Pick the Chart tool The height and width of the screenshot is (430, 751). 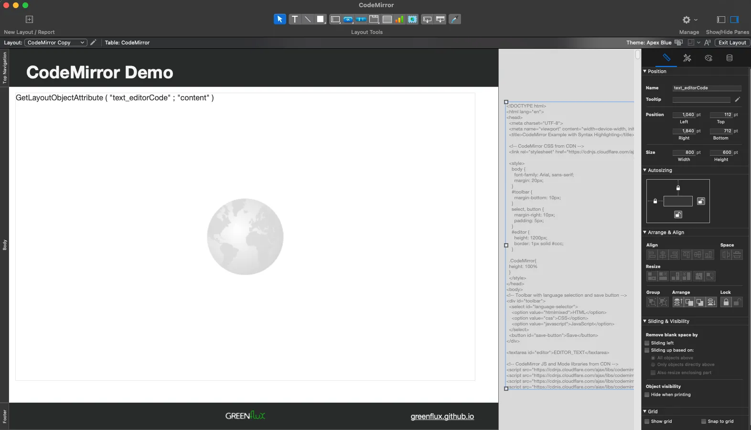point(399,19)
